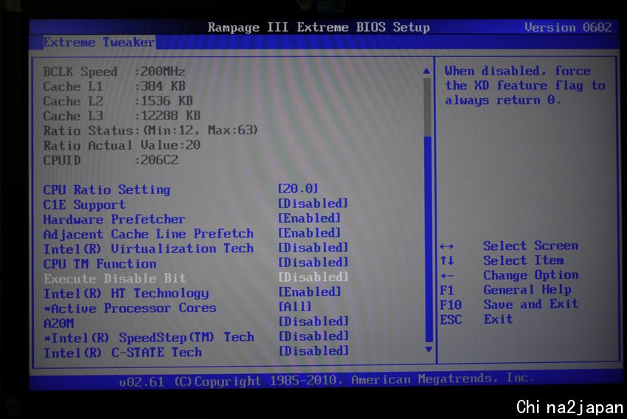Viewport: 627px width, 419px height.
Task: Select Intel(R) SpeedStep(TM) Tech setting
Action: tap(149, 338)
